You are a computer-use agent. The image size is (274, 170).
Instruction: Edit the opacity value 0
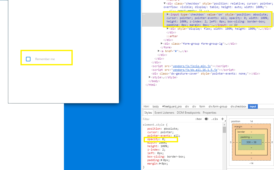[163, 139]
